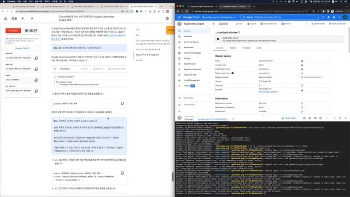Viewport: 350px width, 197px height.
Task: Open the Google Cloud account avatar
Action: click(x=345, y=17)
